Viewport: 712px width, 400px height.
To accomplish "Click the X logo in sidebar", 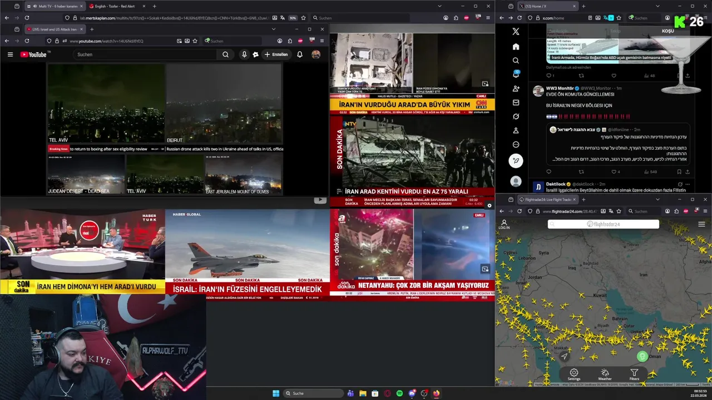I will pyautogui.click(x=516, y=32).
